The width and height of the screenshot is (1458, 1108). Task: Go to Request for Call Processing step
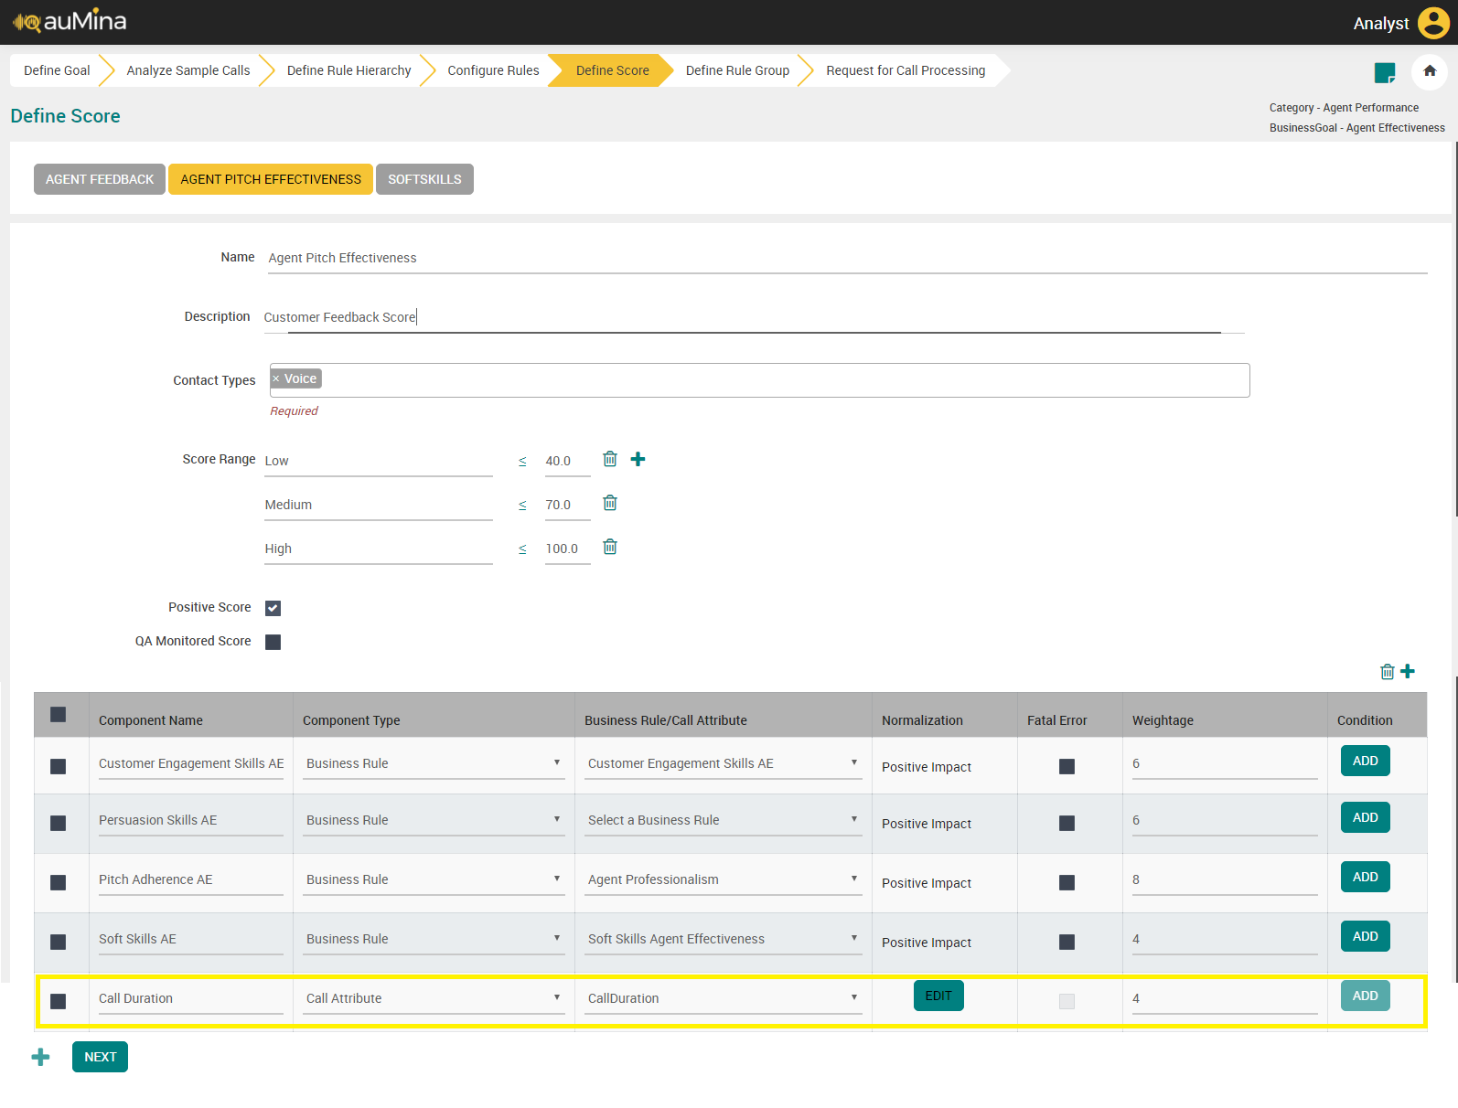pyautogui.click(x=906, y=70)
